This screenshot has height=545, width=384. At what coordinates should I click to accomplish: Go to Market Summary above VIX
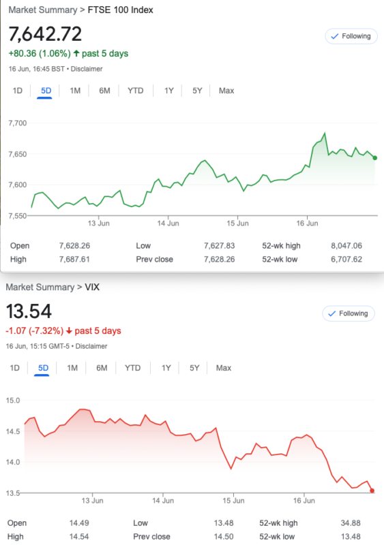[40, 287]
